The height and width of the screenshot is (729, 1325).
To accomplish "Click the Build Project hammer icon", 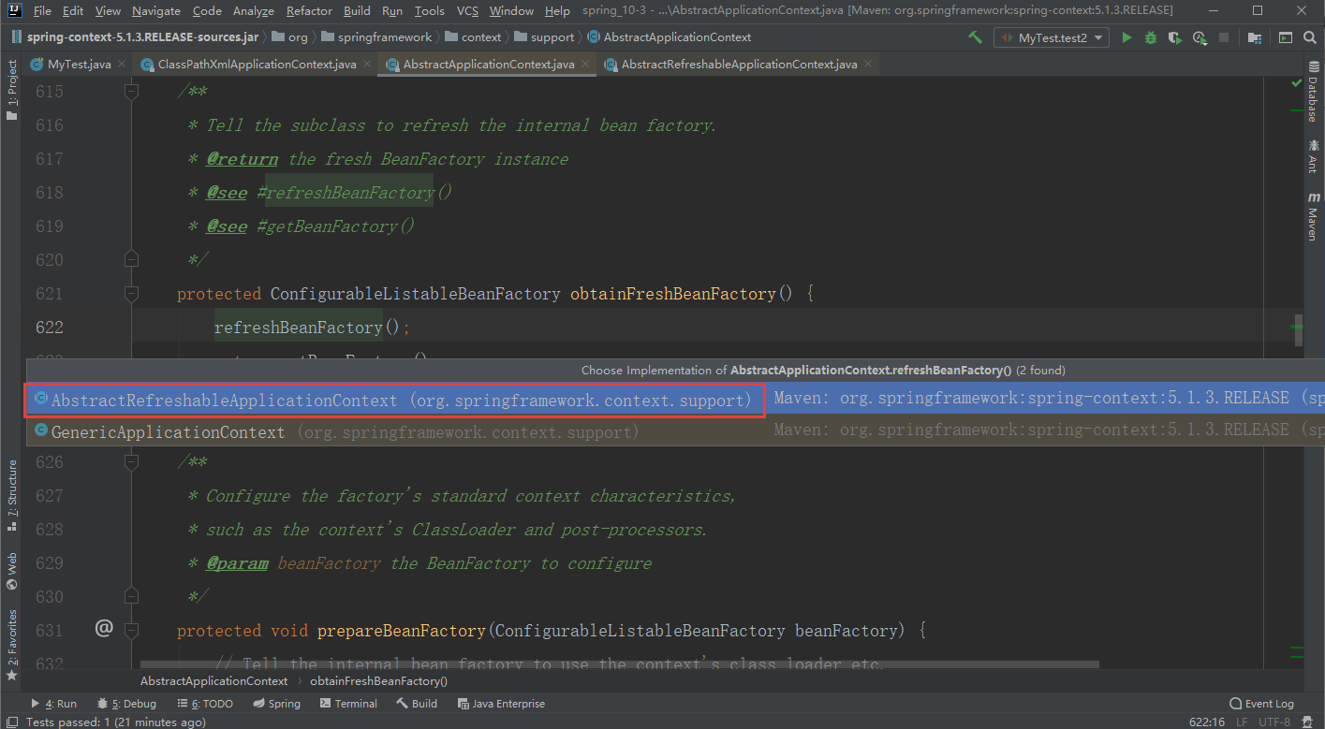I will (976, 37).
